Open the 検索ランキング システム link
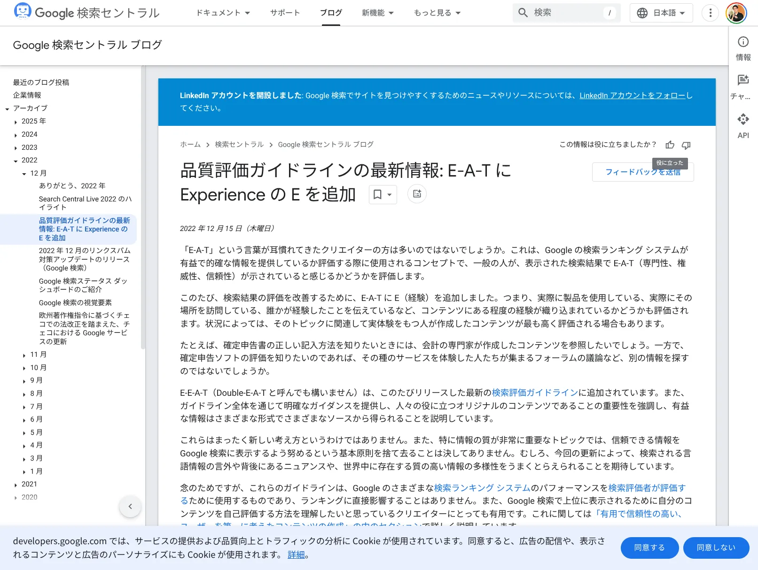The height and width of the screenshot is (570, 758). (x=482, y=488)
